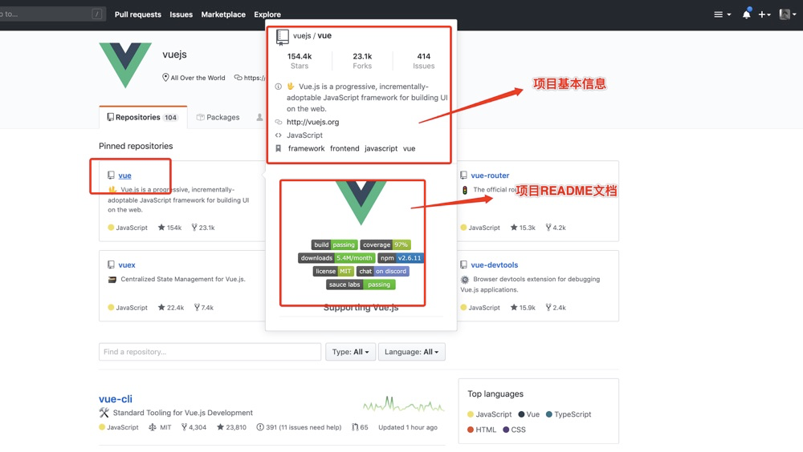Filter by Vue in Top languages

(x=528, y=414)
